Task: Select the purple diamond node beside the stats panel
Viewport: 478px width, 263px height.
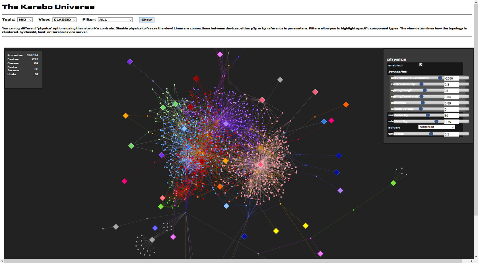Action: (x=130, y=62)
